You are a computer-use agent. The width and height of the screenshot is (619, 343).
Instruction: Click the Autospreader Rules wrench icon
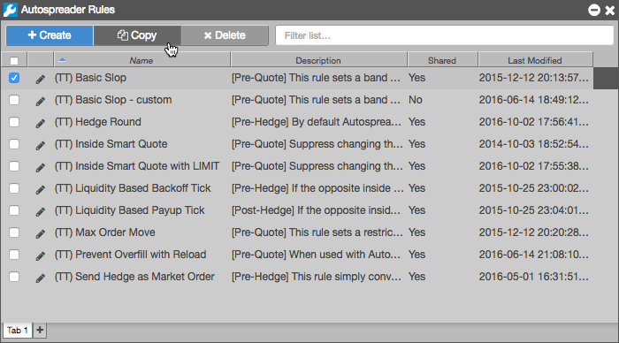pyautogui.click(x=11, y=10)
